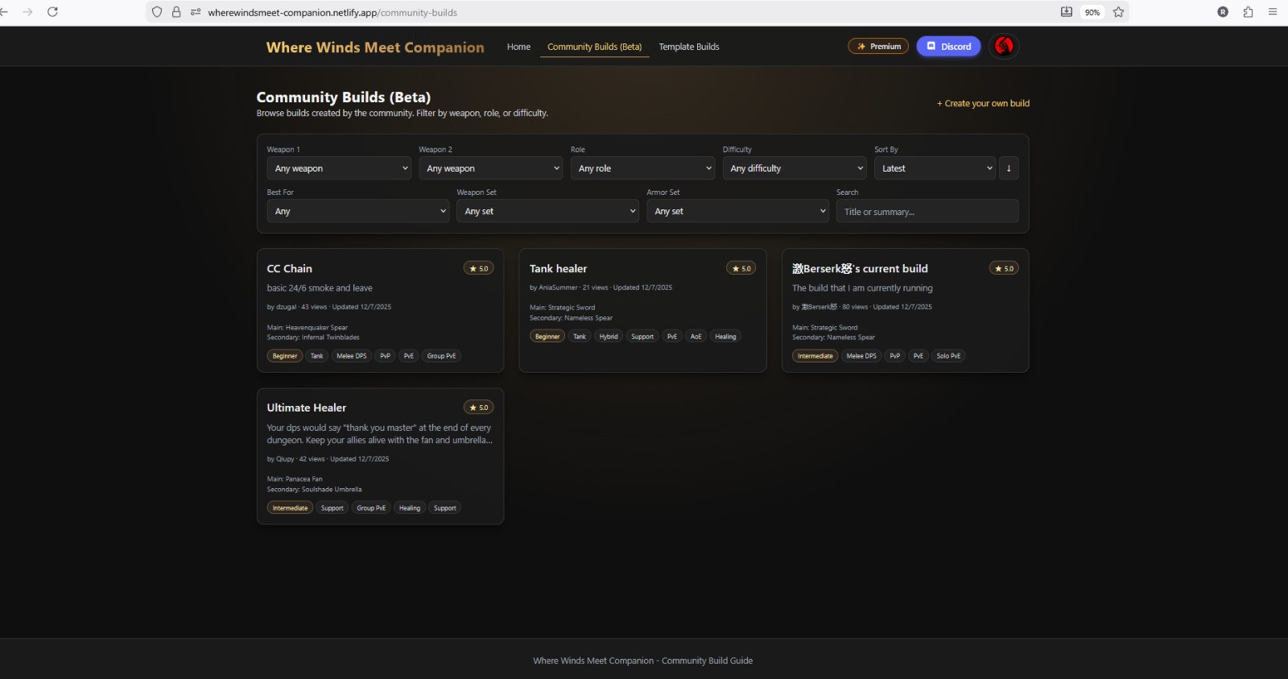Click the 90% zoom level indicator

(1092, 12)
